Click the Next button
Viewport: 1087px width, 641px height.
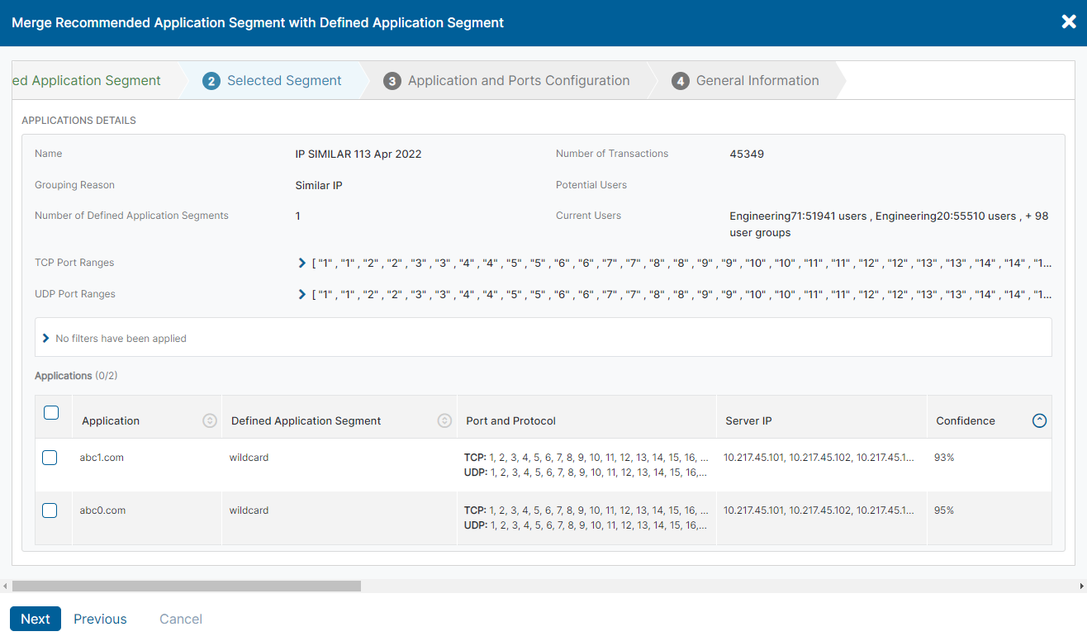tap(35, 618)
